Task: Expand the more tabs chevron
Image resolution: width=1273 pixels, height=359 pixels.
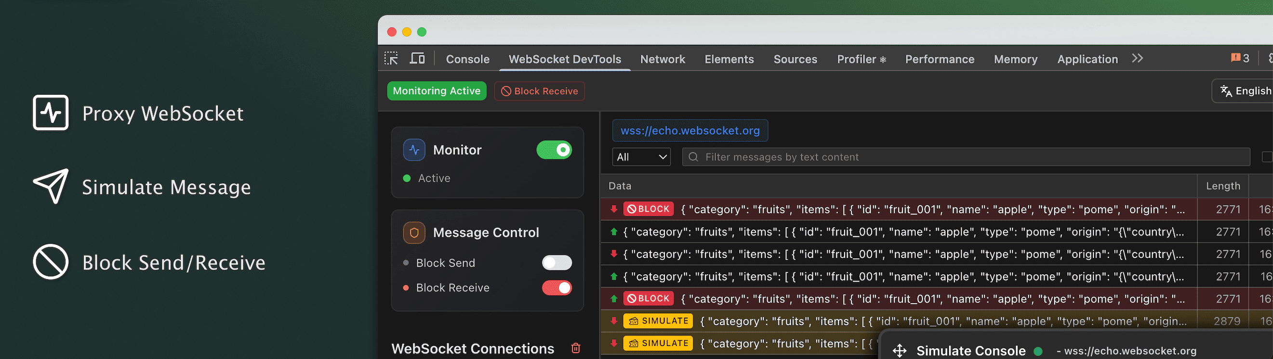Action: 1137,59
